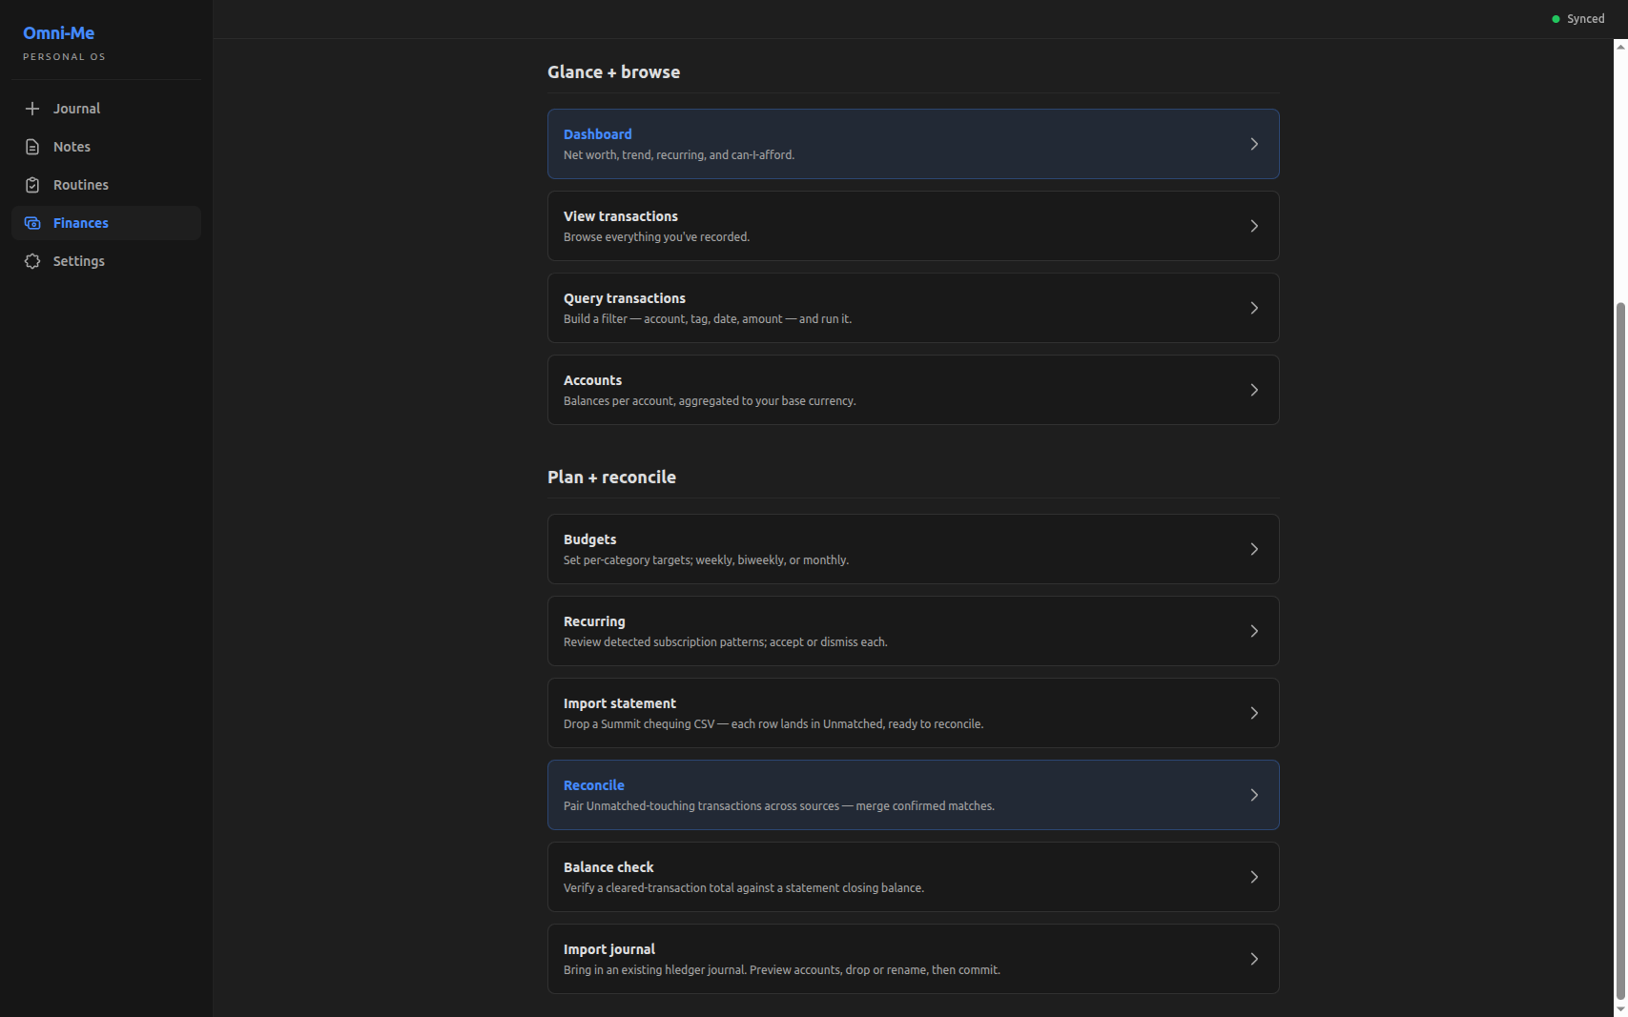Open the Accounts title
1628x1017 pixels.
coord(592,380)
